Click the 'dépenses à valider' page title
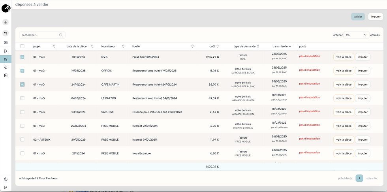This screenshot has height=192, width=387. tap(32, 4)
